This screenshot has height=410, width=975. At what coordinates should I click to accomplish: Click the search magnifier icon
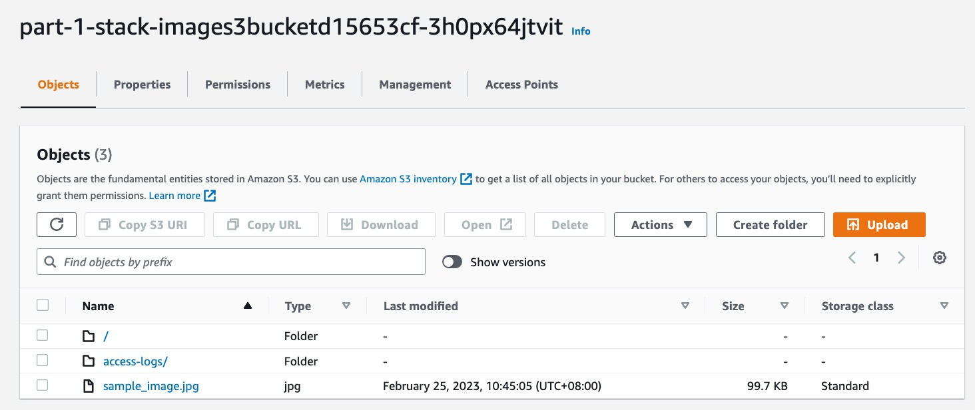point(50,262)
